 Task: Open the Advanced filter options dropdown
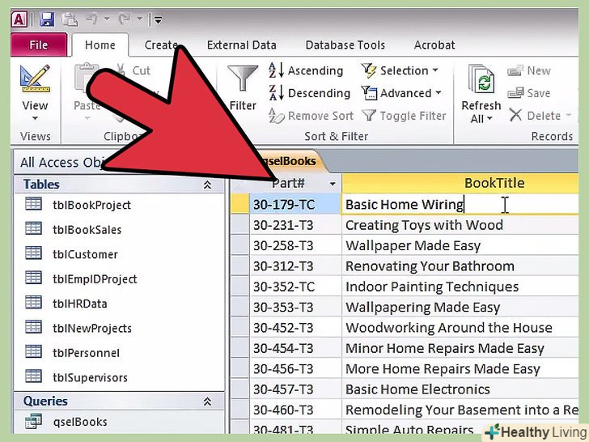click(x=401, y=93)
